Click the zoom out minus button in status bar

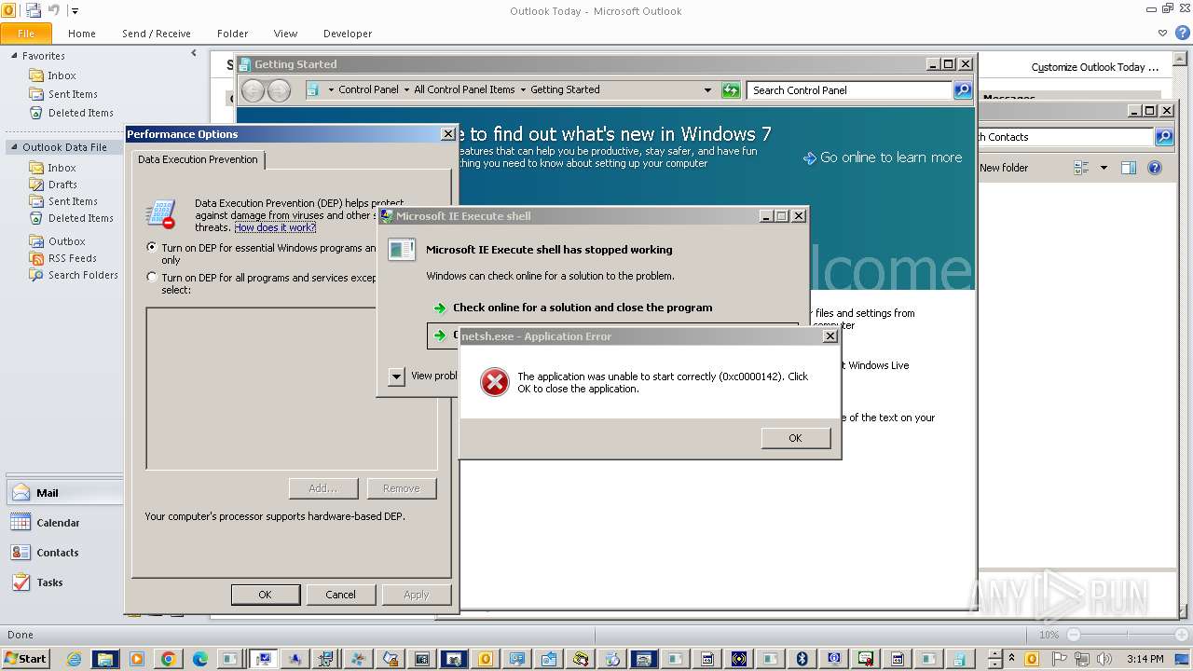pos(1074,635)
